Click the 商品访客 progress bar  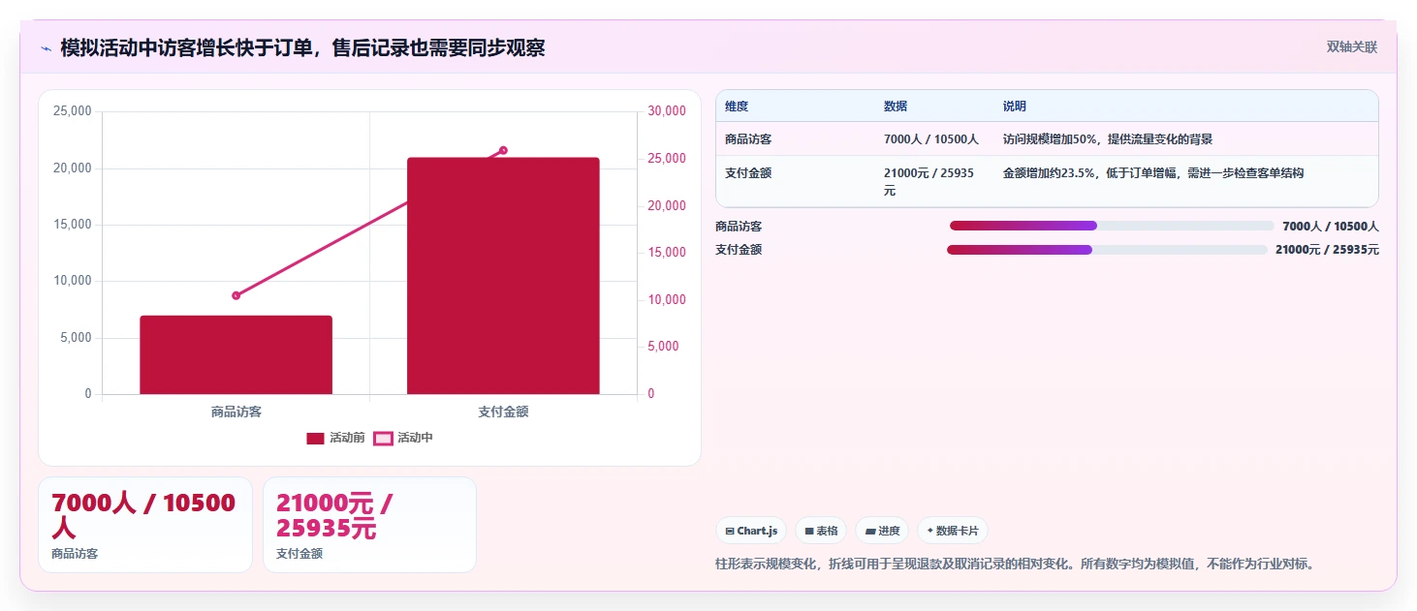pyautogui.click(x=1112, y=226)
